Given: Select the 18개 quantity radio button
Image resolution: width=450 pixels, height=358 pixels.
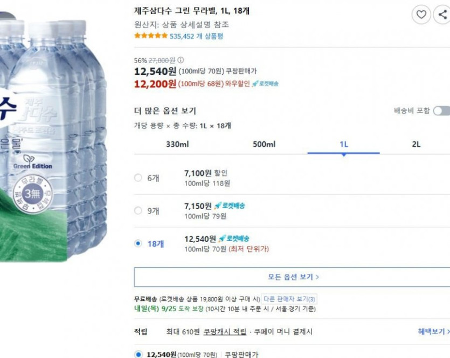Looking at the screenshot, I should 138,244.
